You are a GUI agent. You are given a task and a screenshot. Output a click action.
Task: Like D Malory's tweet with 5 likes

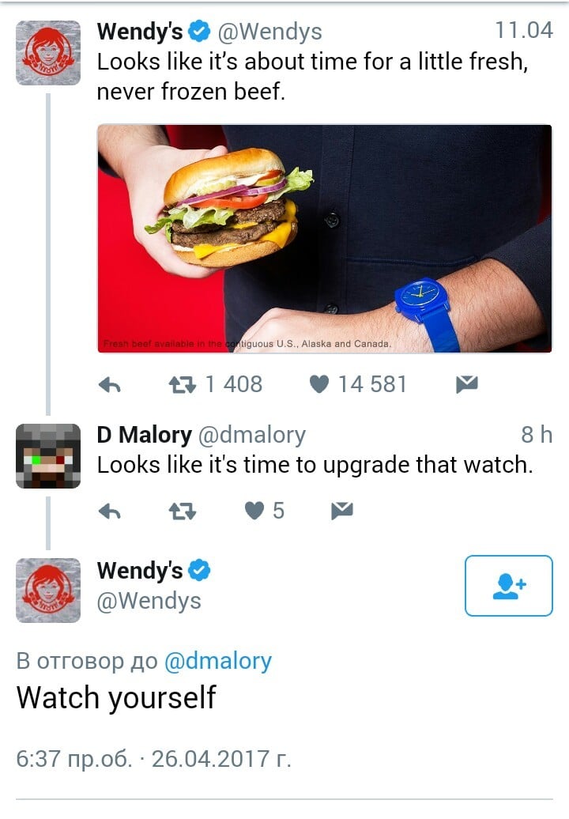pos(254,511)
